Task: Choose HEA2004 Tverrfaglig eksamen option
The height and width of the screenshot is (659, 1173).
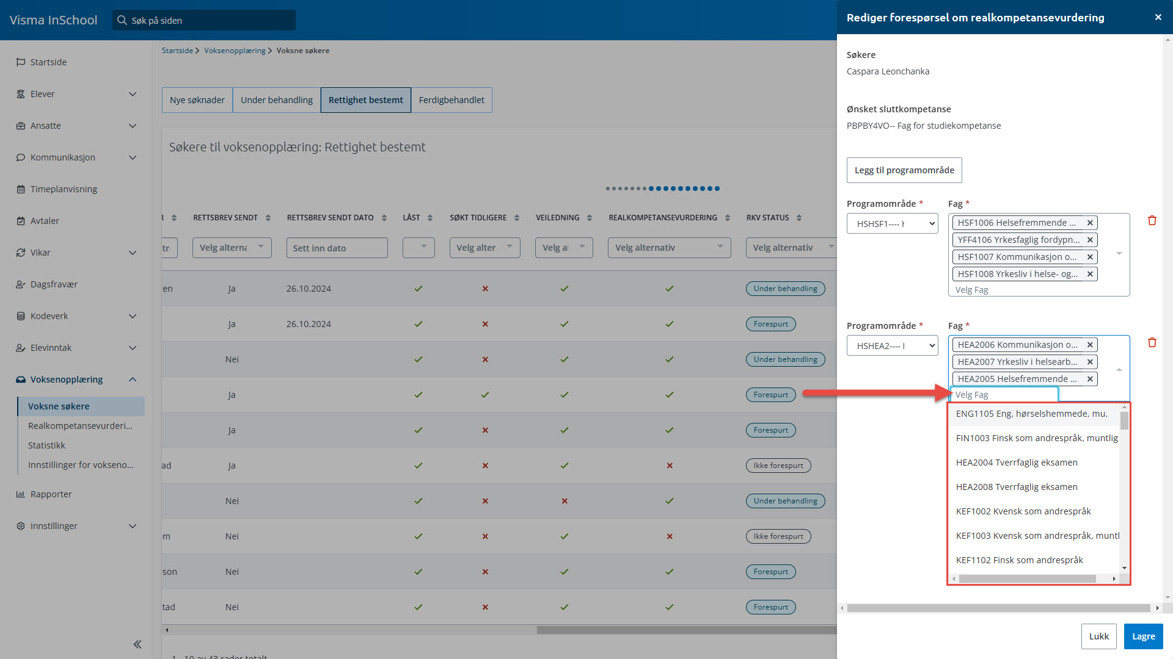Action: [1034, 463]
